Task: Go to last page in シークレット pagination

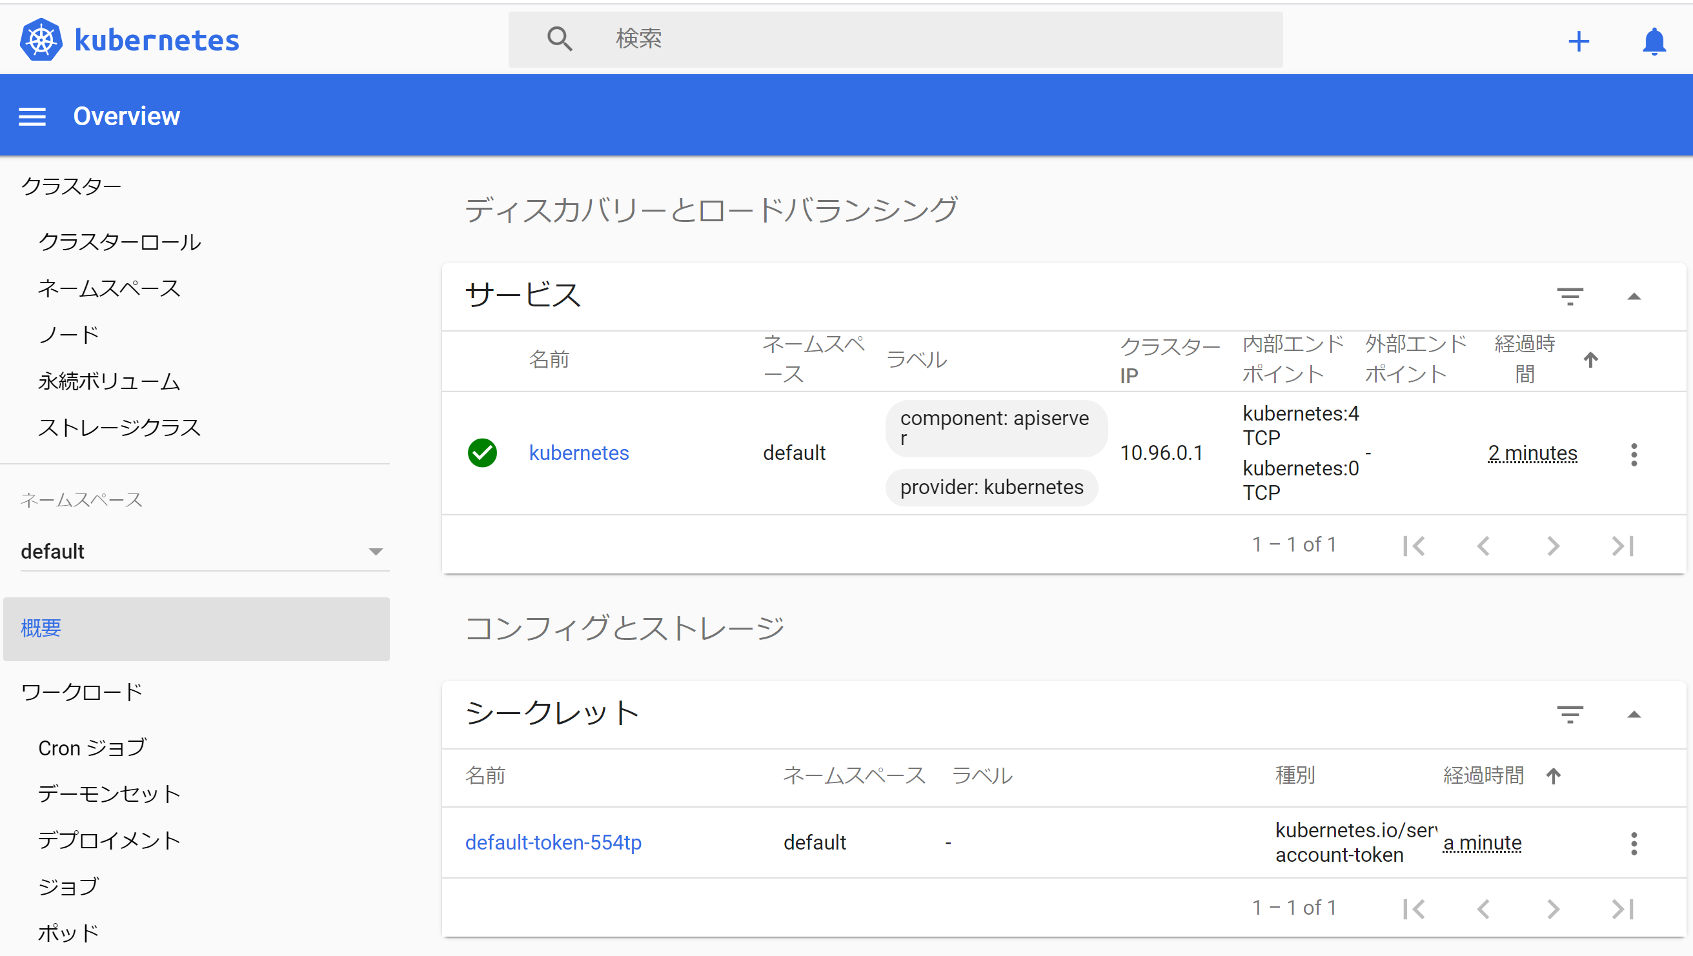Action: (1623, 909)
